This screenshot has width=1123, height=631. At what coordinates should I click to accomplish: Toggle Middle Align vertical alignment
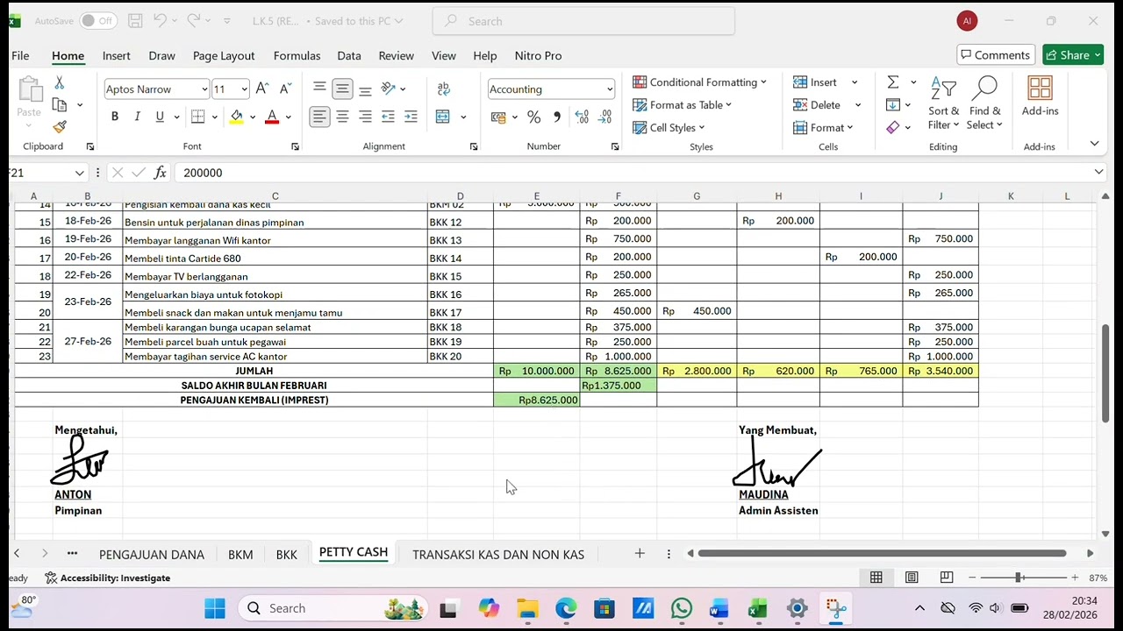(342, 89)
